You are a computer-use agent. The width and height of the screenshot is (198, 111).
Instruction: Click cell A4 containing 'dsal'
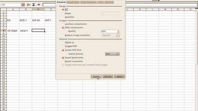pyautogui.click(x=13, y=20)
